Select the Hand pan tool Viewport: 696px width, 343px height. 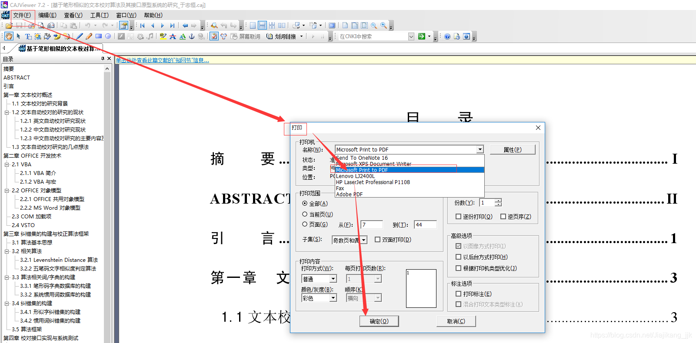click(9, 36)
